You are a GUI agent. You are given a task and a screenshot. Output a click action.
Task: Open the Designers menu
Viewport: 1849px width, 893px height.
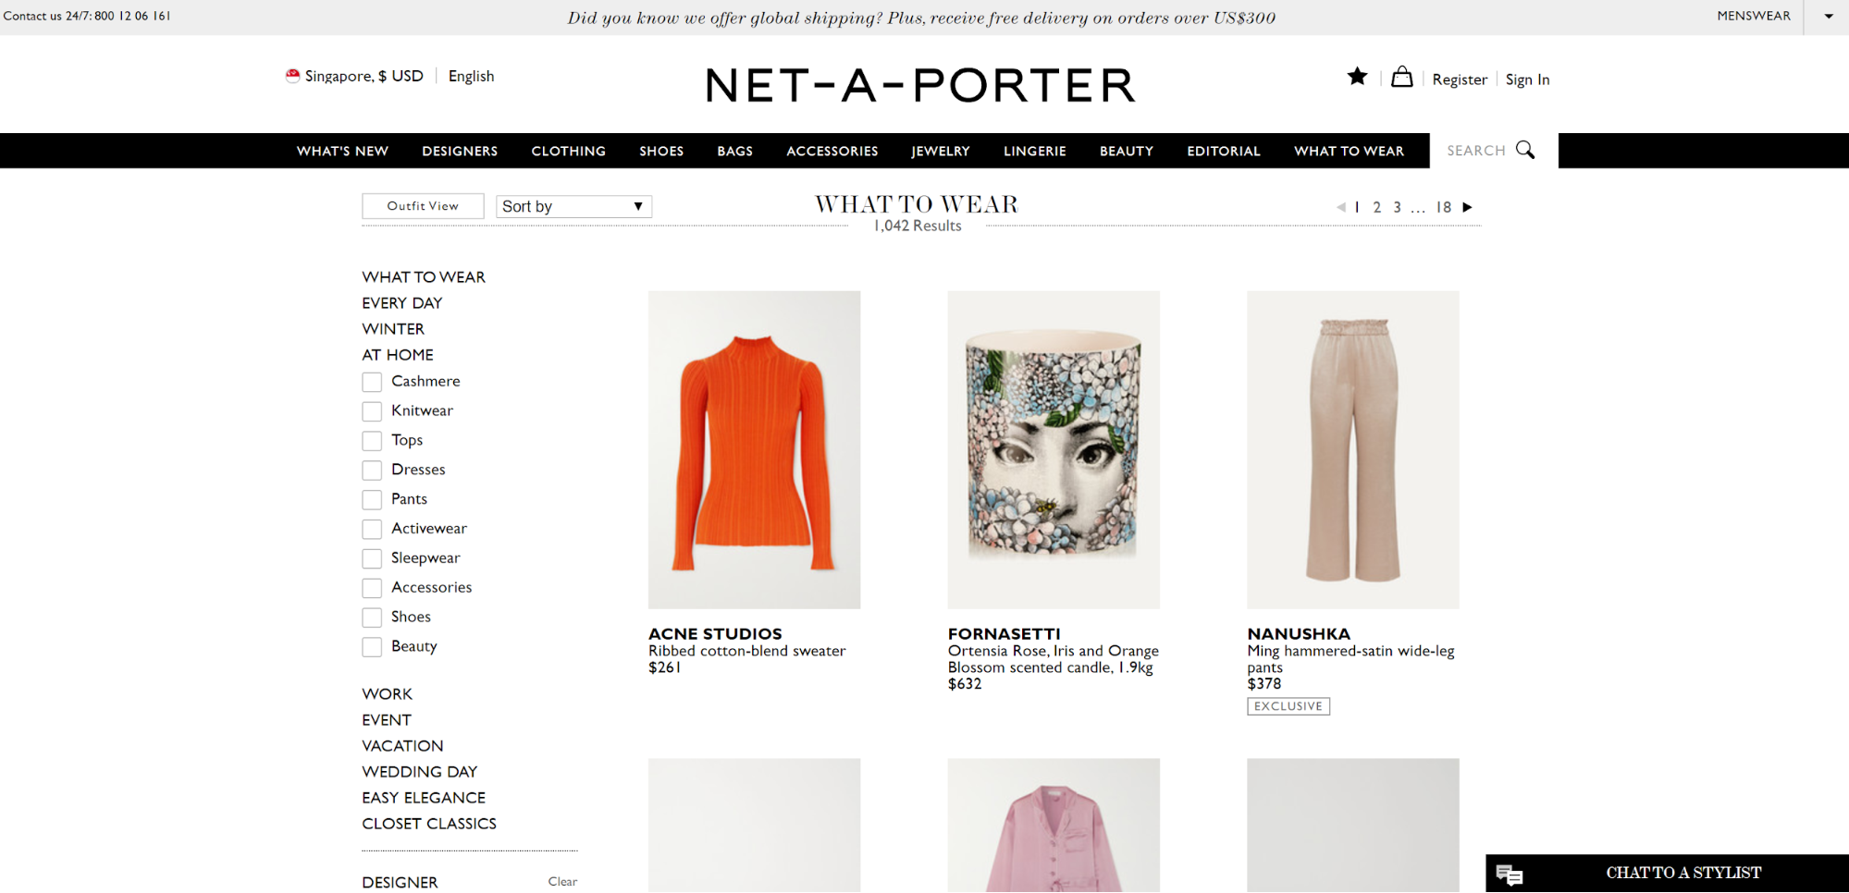(460, 151)
